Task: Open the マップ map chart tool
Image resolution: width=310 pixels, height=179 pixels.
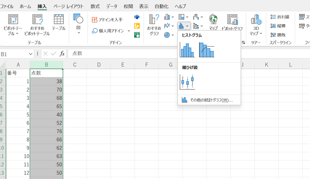Action: [213, 23]
